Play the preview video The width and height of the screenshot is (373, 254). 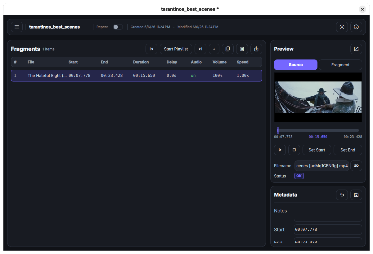coord(280,150)
